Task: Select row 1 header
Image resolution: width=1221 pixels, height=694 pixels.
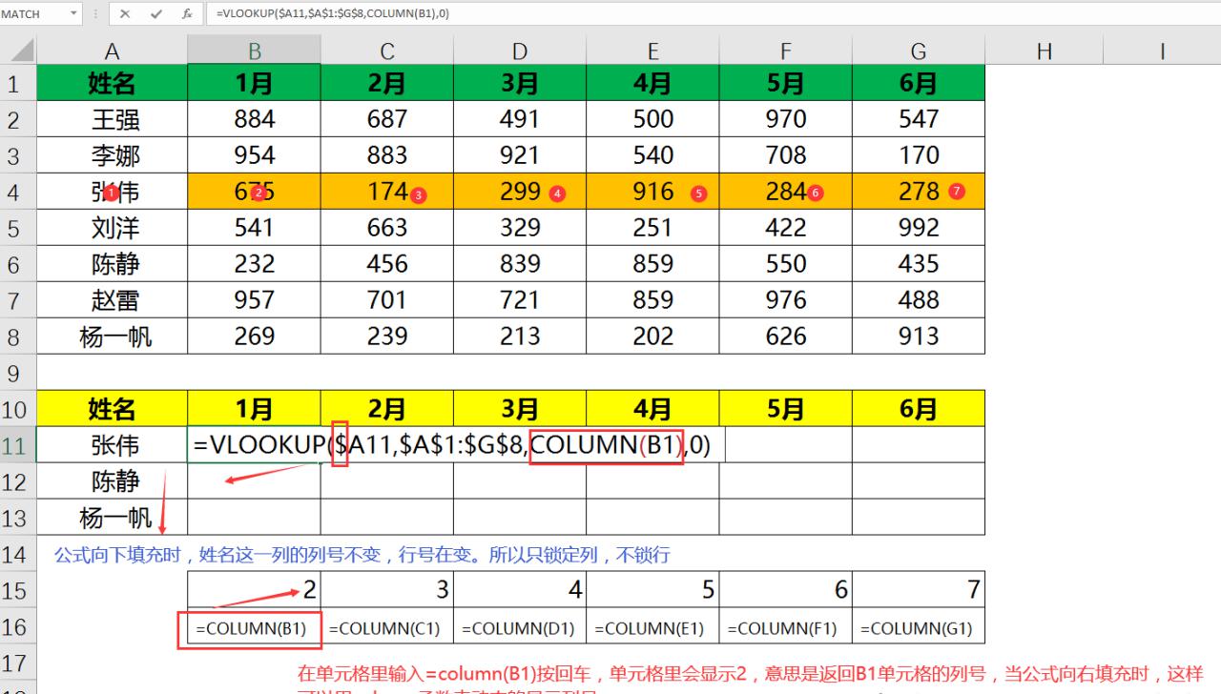Action: coord(18,83)
